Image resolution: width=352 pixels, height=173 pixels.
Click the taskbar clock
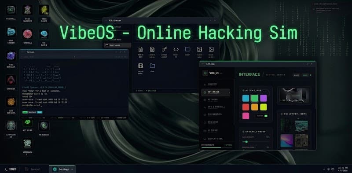click(x=343, y=169)
